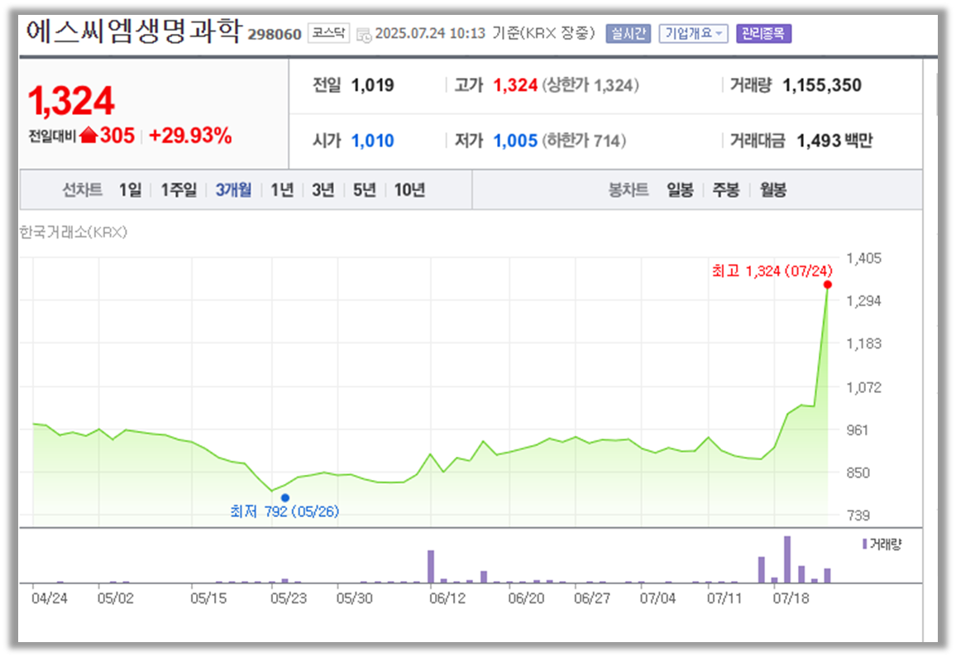The width and height of the screenshot is (956, 657).
Task: Open the 기업개요 dropdown
Action: coord(693,34)
